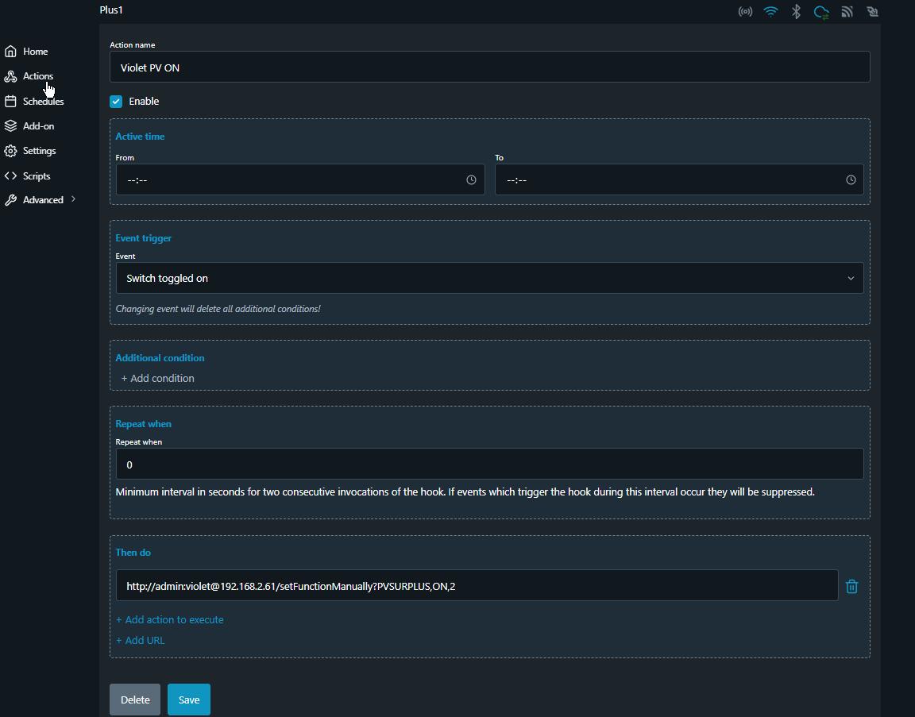Open the From time picker clock icon
The height and width of the screenshot is (717, 915).
coord(471,180)
